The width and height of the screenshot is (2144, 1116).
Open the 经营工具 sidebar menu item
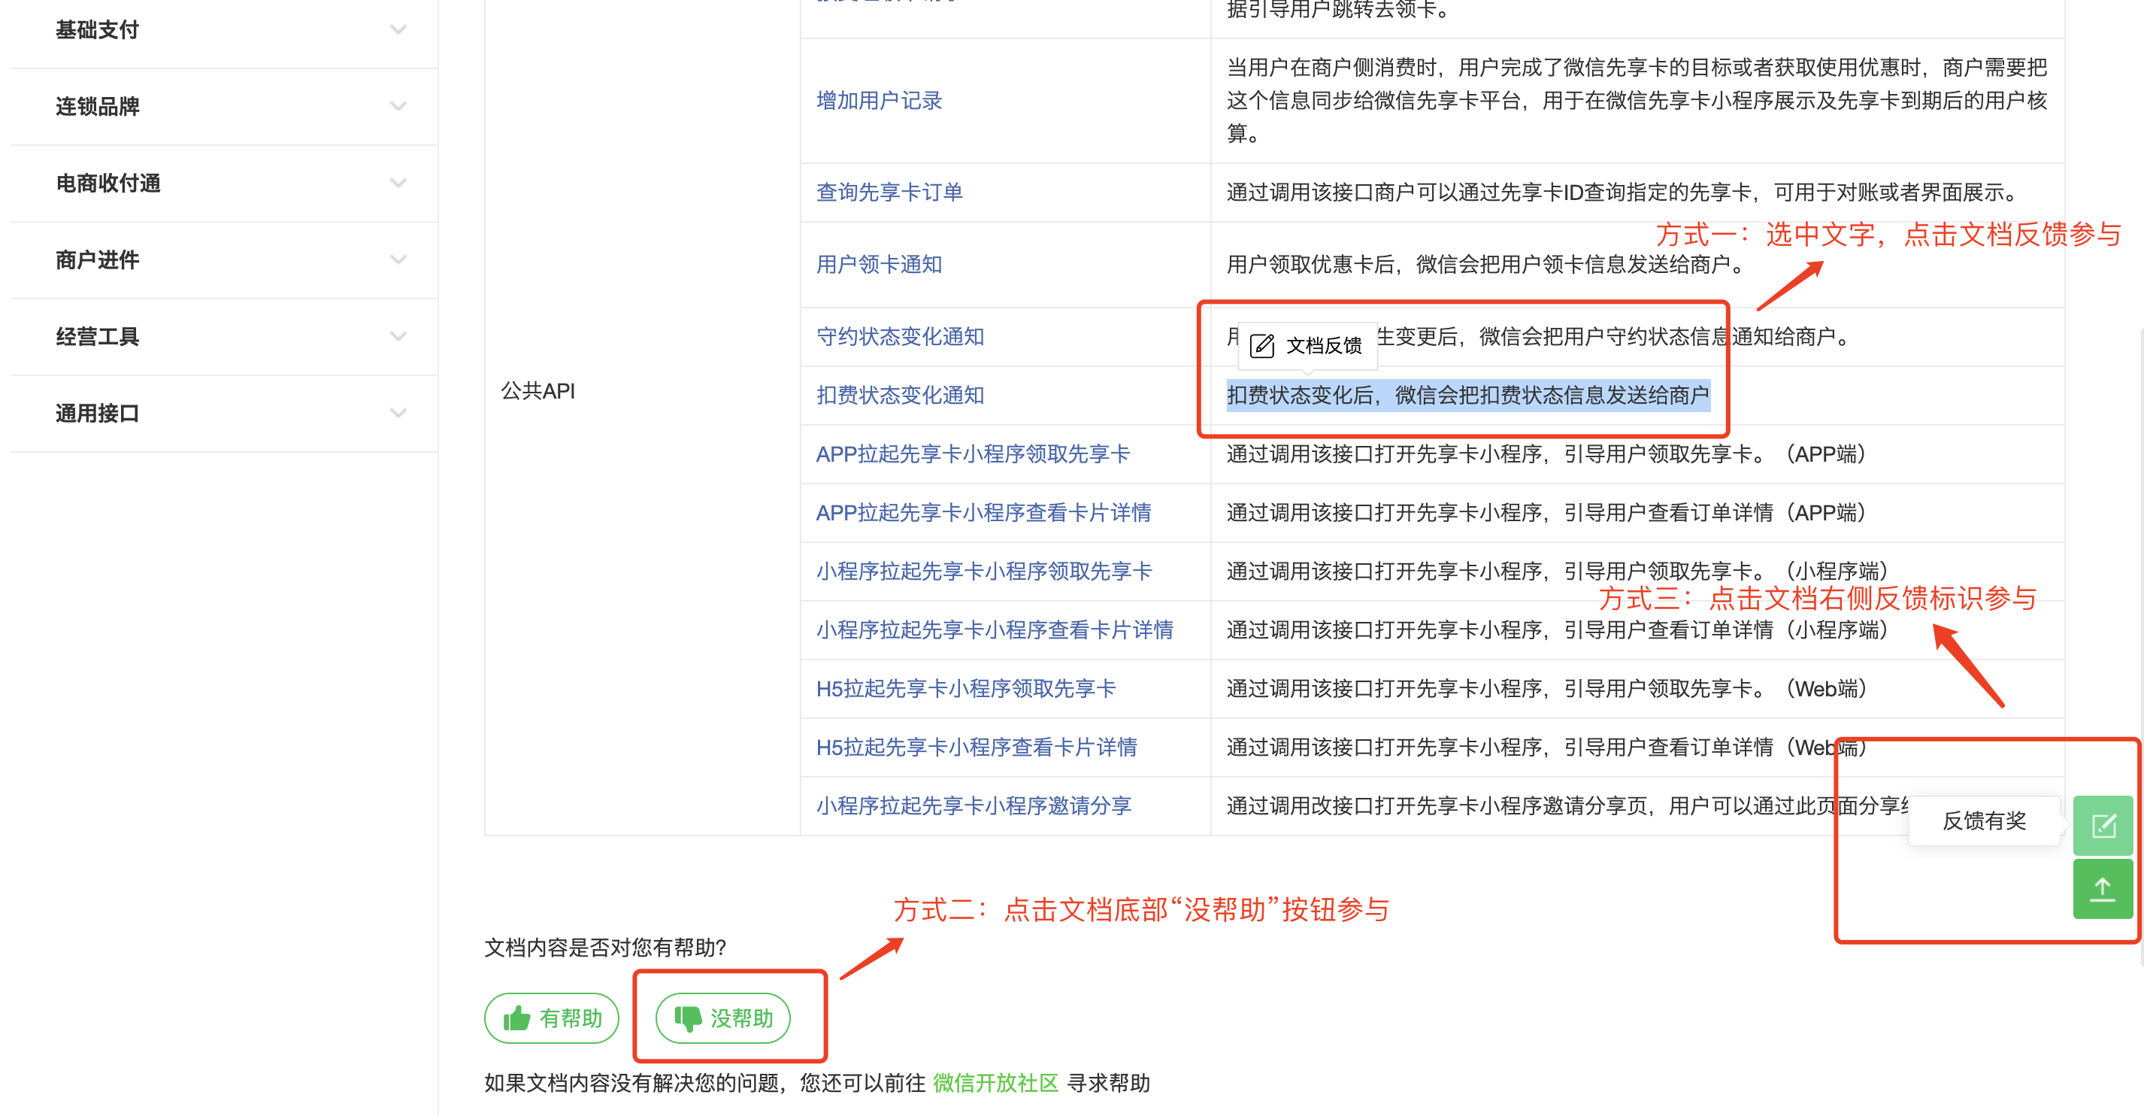coord(98,336)
